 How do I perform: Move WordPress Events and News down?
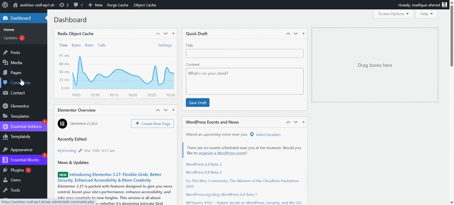pos(296,122)
